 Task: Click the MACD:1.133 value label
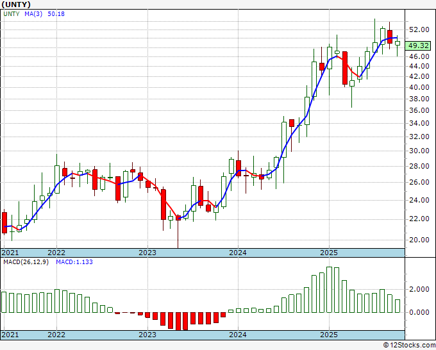(x=74, y=262)
